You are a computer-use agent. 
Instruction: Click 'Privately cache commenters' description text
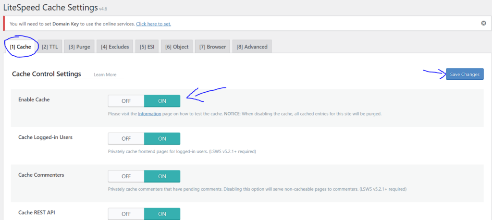pos(258,189)
